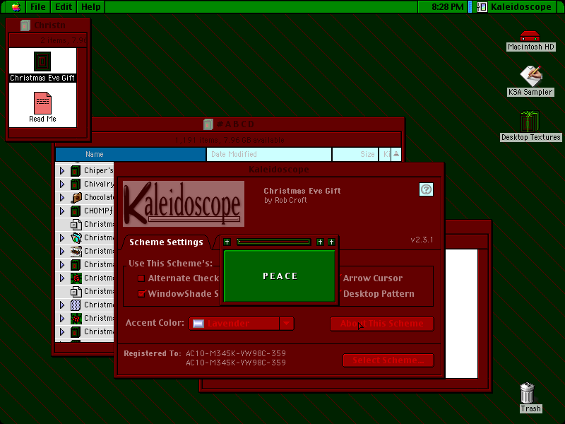Click the 8:28 PM menu bar clock

click(447, 7)
